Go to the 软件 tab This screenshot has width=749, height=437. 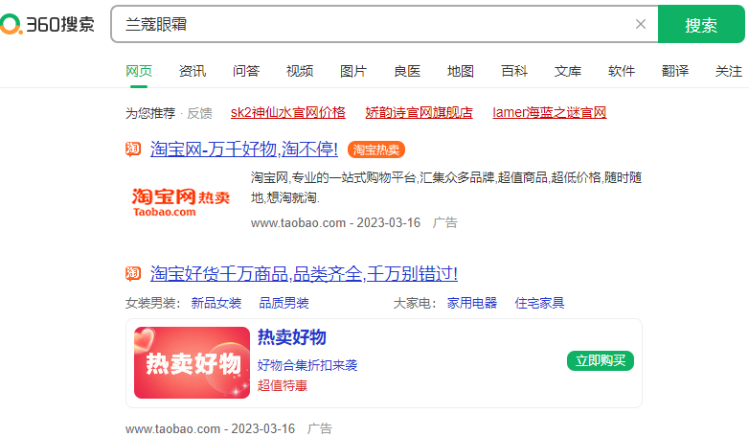pos(622,71)
